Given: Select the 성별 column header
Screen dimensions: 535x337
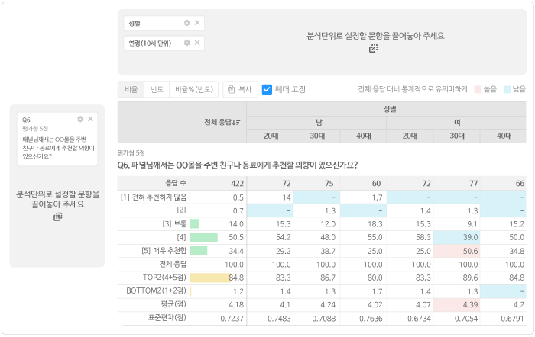Looking at the screenshot, I should [386, 109].
